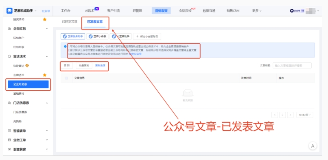The height and width of the screenshot is (160, 328).
Task: Open 兑换码 in the sidebar
Action: [17, 122]
